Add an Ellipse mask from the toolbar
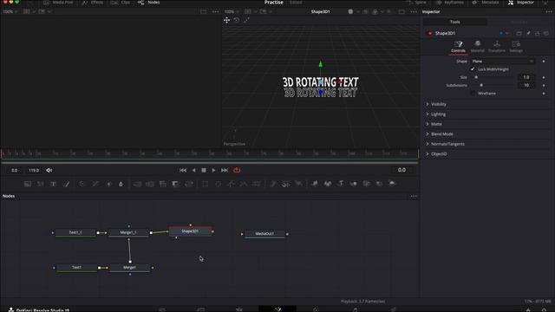Image resolution: width=555 pixels, height=312 pixels. (x=218, y=184)
